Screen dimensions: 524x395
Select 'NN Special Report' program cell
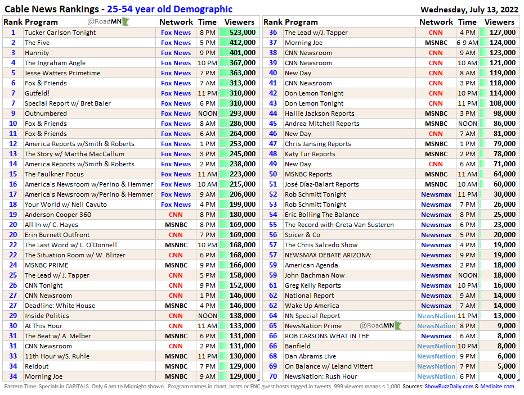pos(350,316)
